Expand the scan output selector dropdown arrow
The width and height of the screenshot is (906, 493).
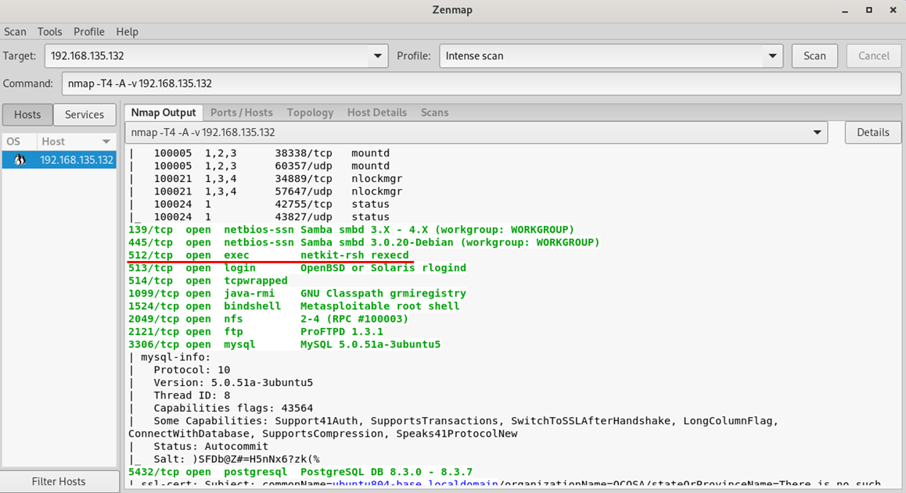tap(817, 132)
